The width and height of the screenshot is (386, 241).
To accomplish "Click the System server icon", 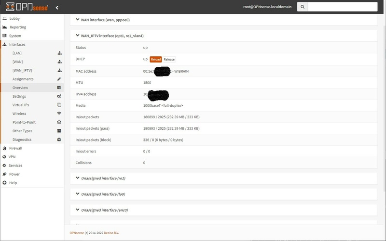I will (x=4, y=36).
